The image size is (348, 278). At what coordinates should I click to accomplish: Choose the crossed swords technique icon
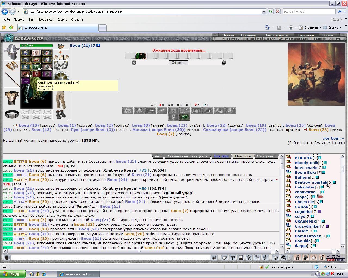(173, 110)
